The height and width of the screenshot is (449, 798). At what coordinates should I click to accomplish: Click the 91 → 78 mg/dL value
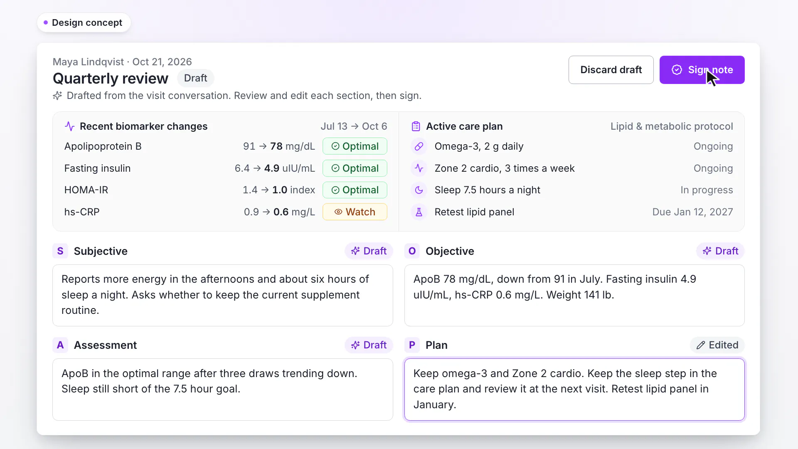click(279, 146)
